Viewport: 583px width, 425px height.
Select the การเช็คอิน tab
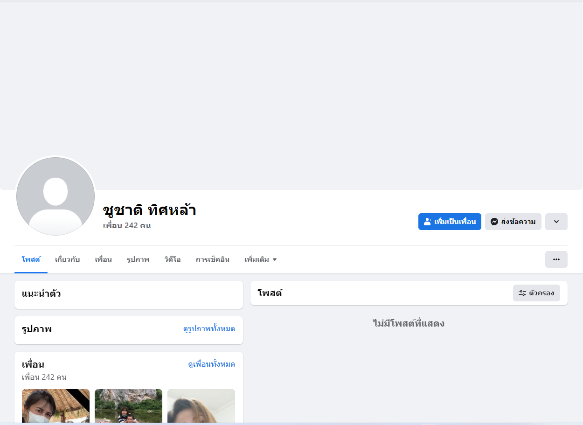click(213, 259)
